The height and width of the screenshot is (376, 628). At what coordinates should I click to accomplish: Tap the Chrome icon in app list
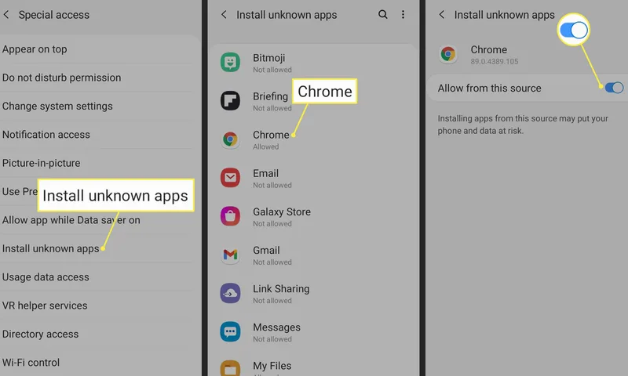click(230, 139)
